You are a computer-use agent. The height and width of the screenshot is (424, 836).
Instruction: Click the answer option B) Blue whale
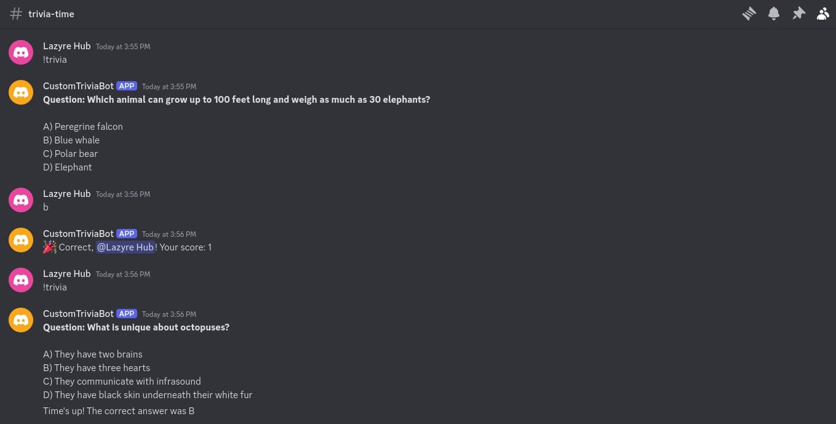(x=71, y=140)
